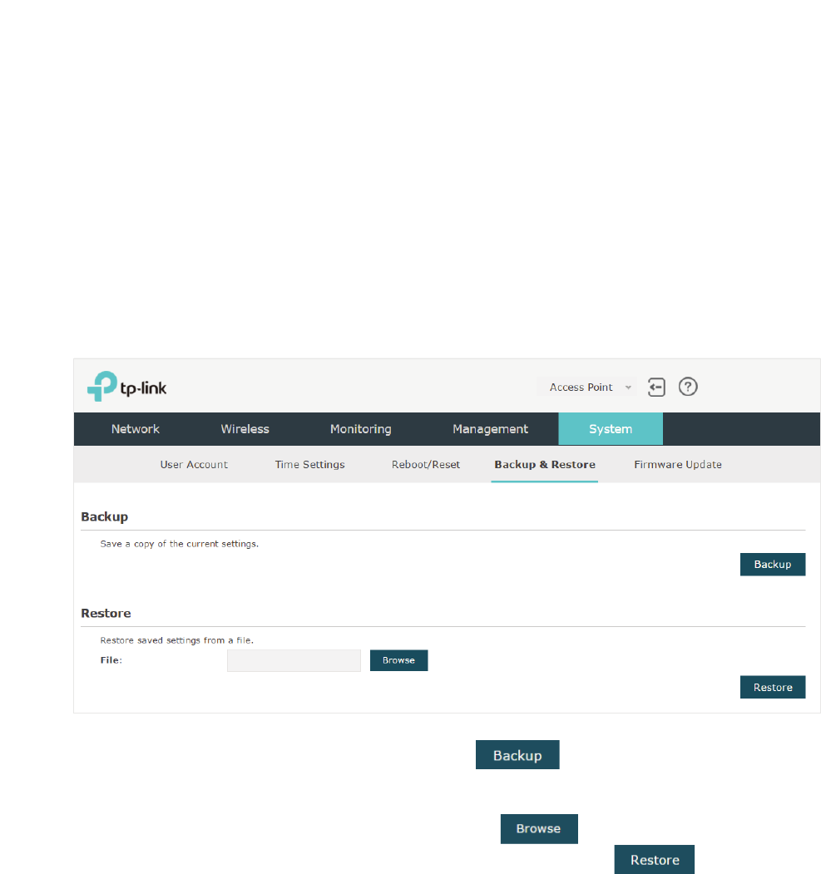
Task: Click the Browse button next to File field
Action: 399,660
